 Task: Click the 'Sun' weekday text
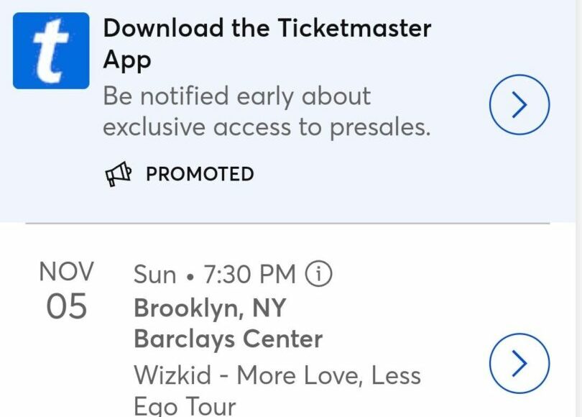click(x=154, y=274)
